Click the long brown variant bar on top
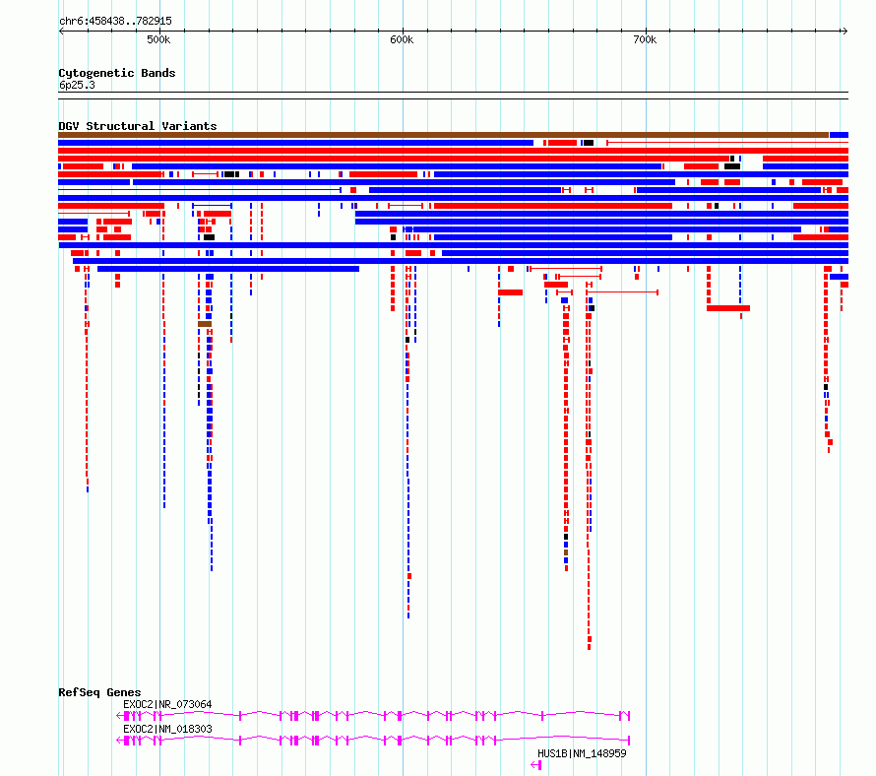Viewport: 876px width, 776px height. pyautogui.click(x=444, y=135)
